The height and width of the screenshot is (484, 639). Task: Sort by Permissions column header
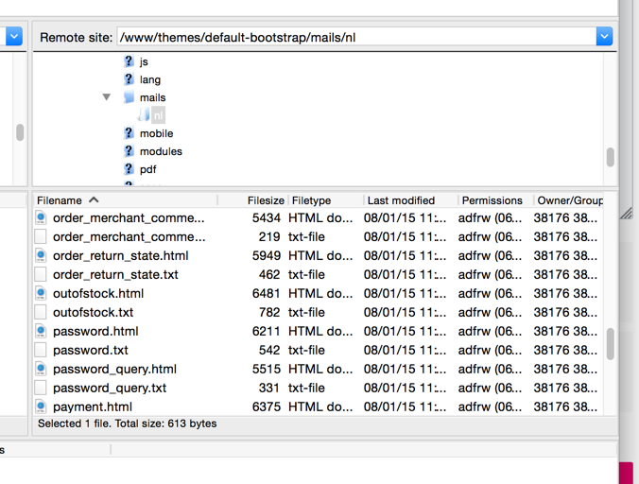[x=492, y=200]
